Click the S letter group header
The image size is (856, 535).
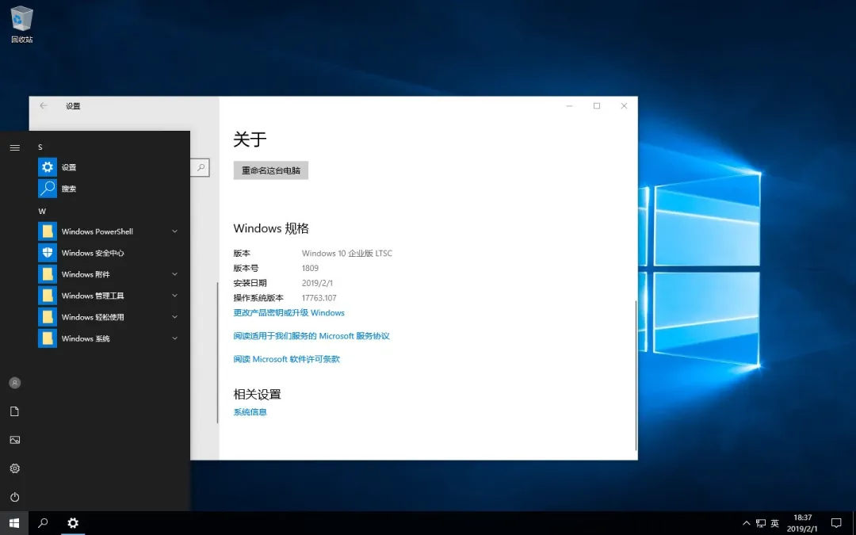coord(40,147)
